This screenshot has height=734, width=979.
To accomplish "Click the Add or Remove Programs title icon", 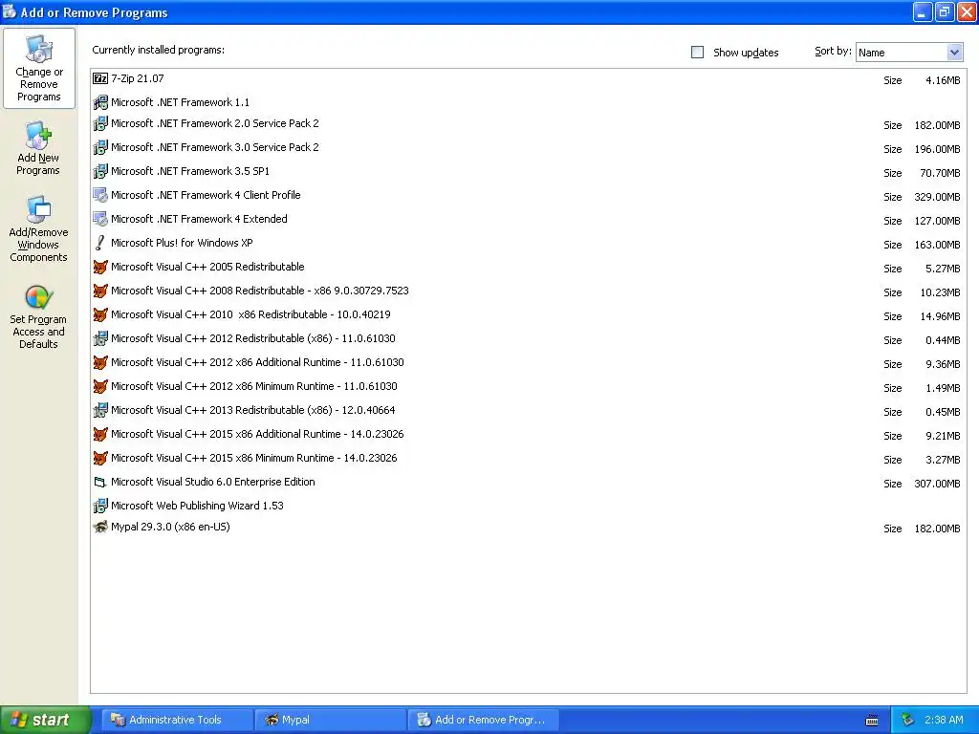I will (x=10, y=11).
